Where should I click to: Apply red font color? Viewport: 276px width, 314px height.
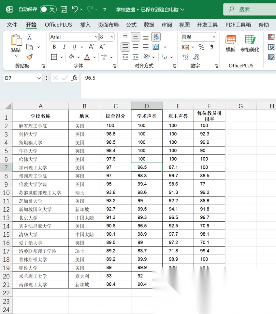tap(87, 57)
